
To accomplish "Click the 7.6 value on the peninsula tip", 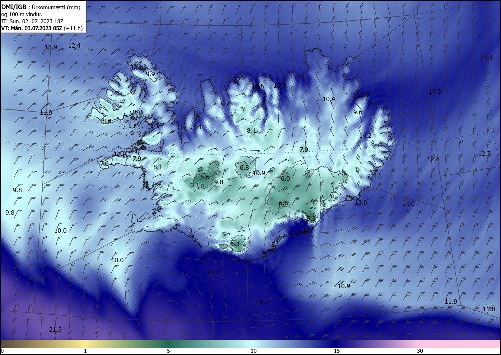I will point(105,164).
